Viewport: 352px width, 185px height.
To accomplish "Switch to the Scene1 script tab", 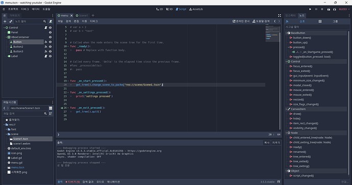I will (x=82, y=15).
